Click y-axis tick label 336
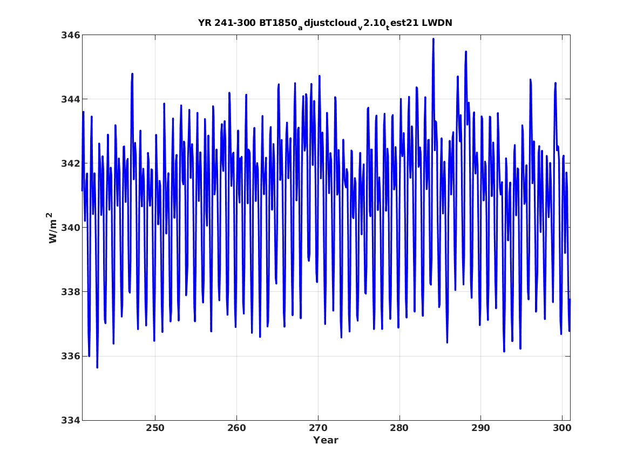The height and width of the screenshot is (472, 630). pyautogui.click(x=70, y=356)
